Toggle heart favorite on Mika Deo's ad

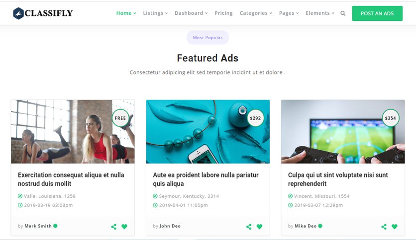pos(395,227)
